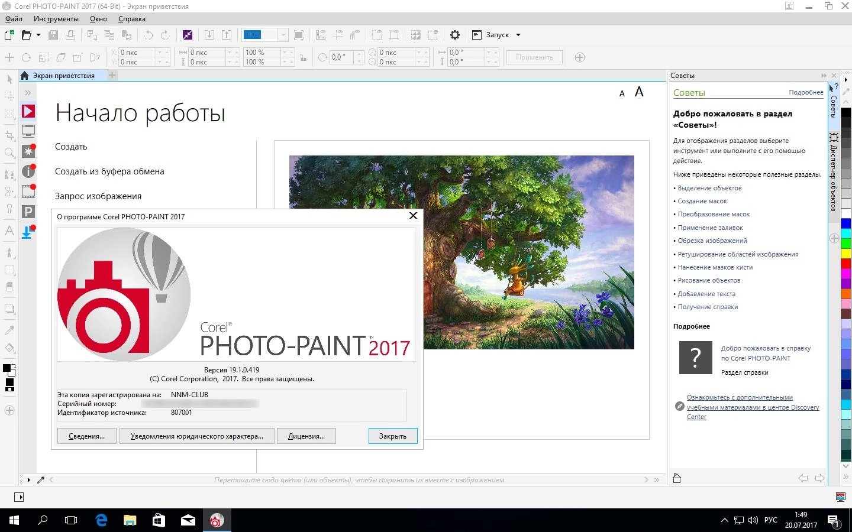
Task: Select the Eyedropper tool
Action: 9,330
